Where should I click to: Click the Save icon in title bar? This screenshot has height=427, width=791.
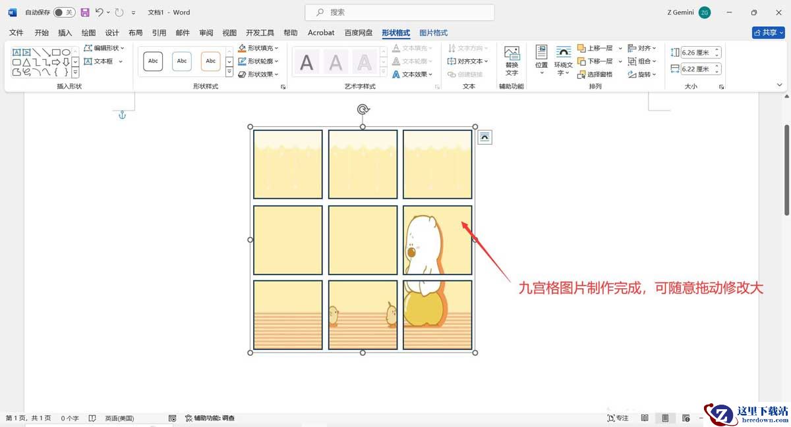[84, 13]
